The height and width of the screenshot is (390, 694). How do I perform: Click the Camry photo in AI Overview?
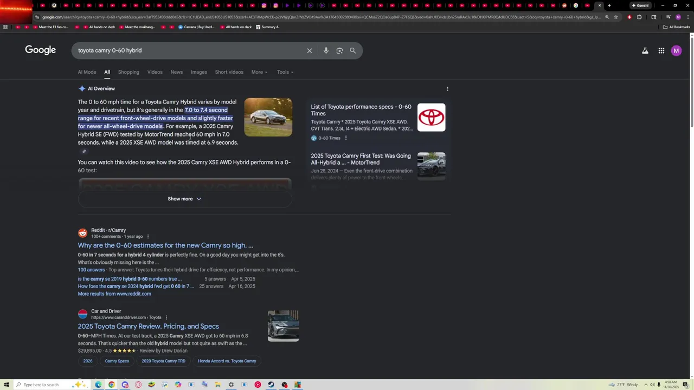(268, 117)
